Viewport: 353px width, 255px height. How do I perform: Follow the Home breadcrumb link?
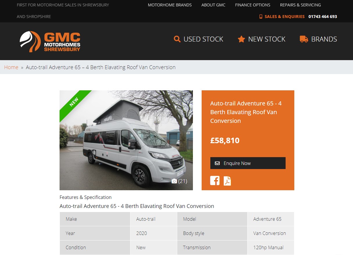(11, 67)
